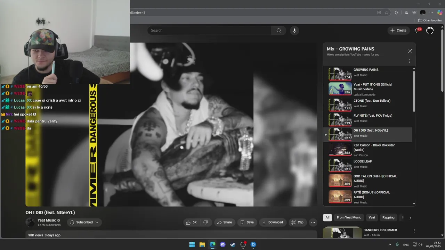
Task: Play Ken Carson - Blakk Rokkstar (Audio)
Action: pyautogui.click(x=368, y=150)
